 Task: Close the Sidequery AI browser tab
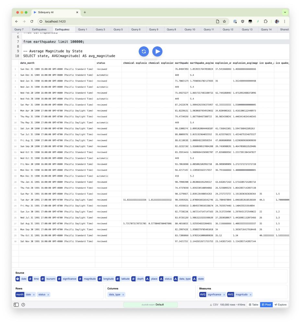click(77, 12)
